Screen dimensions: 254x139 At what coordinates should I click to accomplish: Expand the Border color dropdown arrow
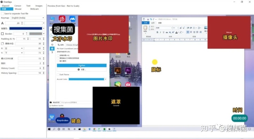point(44,34)
